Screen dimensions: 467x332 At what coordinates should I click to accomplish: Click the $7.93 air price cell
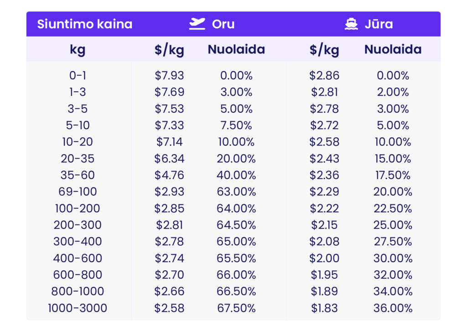click(169, 75)
